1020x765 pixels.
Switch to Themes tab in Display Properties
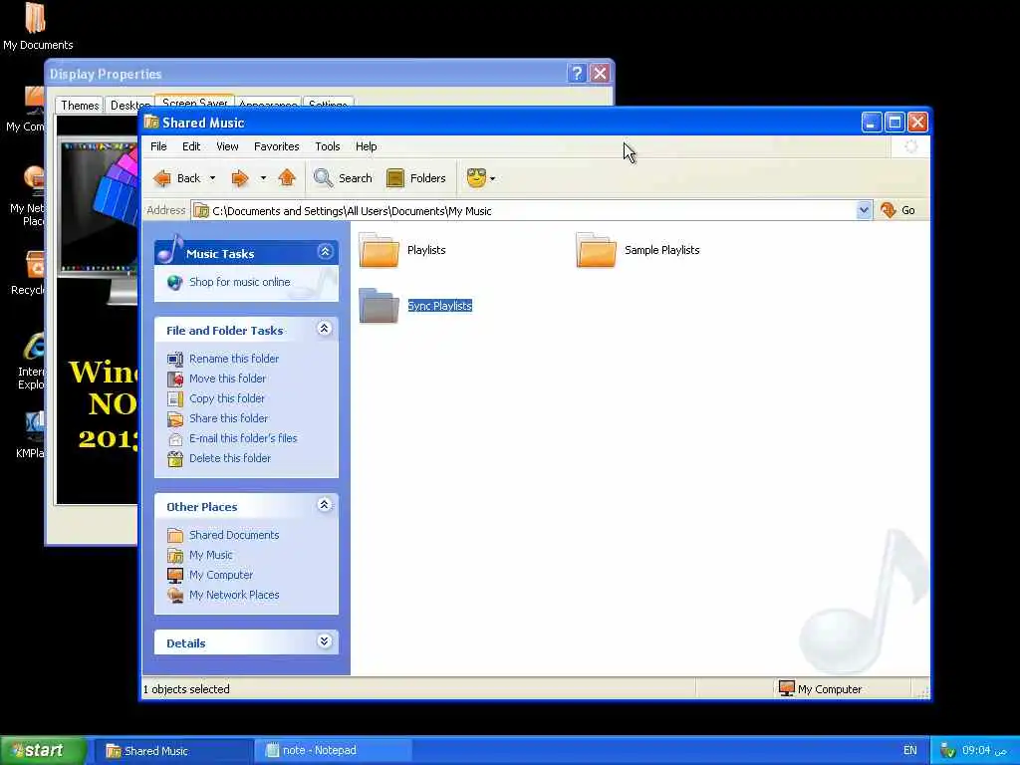coord(80,106)
